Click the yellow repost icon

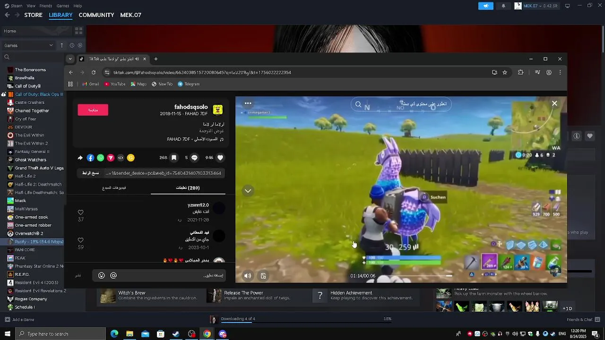tap(131, 158)
